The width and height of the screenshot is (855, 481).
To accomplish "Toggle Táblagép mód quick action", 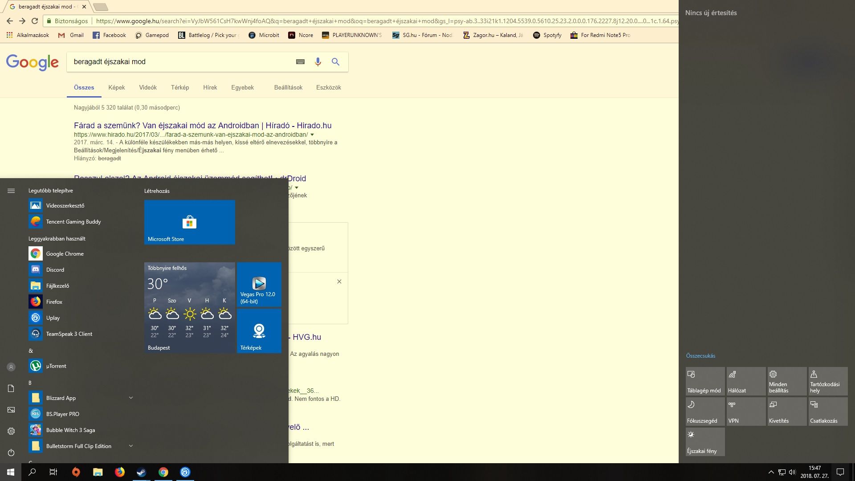I will (705, 381).
